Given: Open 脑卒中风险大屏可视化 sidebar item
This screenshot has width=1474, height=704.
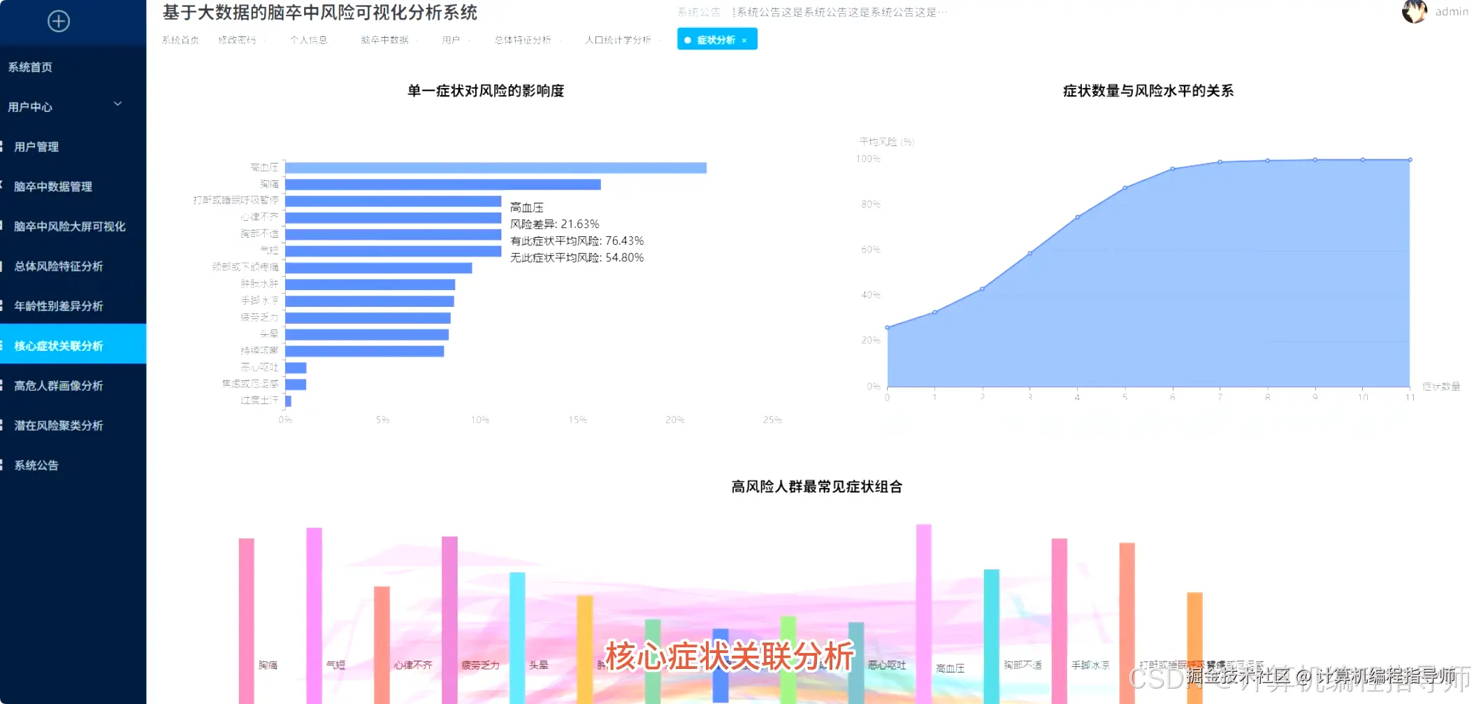Looking at the screenshot, I should (70, 227).
